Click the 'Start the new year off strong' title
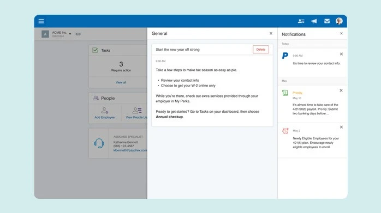This screenshot has height=213, width=381. click(x=177, y=50)
